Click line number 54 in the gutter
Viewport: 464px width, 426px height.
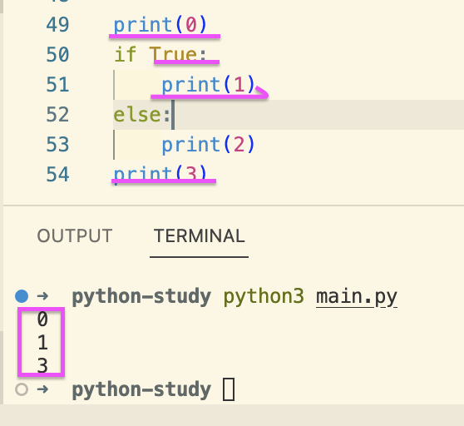click(57, 174)
